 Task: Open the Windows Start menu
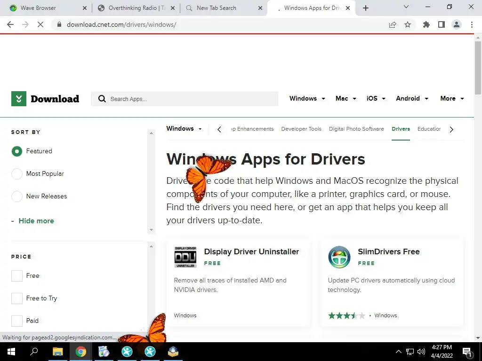[11, 352]
